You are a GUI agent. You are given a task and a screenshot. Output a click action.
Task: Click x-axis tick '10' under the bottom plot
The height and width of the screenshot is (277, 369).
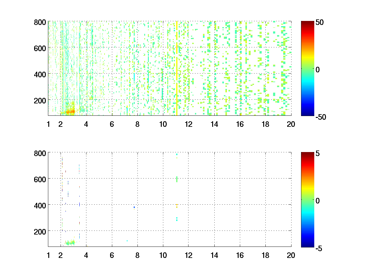click(x=163, y=255)
